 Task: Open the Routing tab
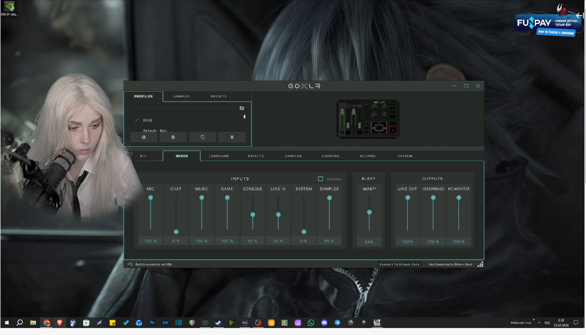367,156
